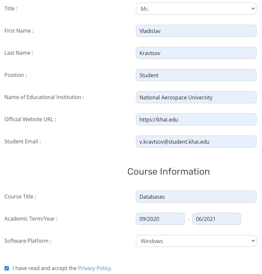This screenshot has width=262, height=274.
Task: Open the Title dropdown showing Mr.
Action: click(x=196, y=8)
